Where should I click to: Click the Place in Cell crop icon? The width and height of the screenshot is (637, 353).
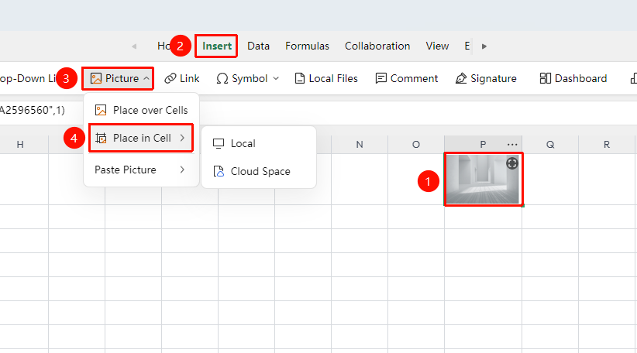click(x=101, y=138)
